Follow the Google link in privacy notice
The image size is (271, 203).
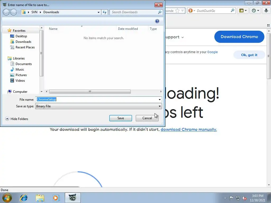tap(212, 52)
